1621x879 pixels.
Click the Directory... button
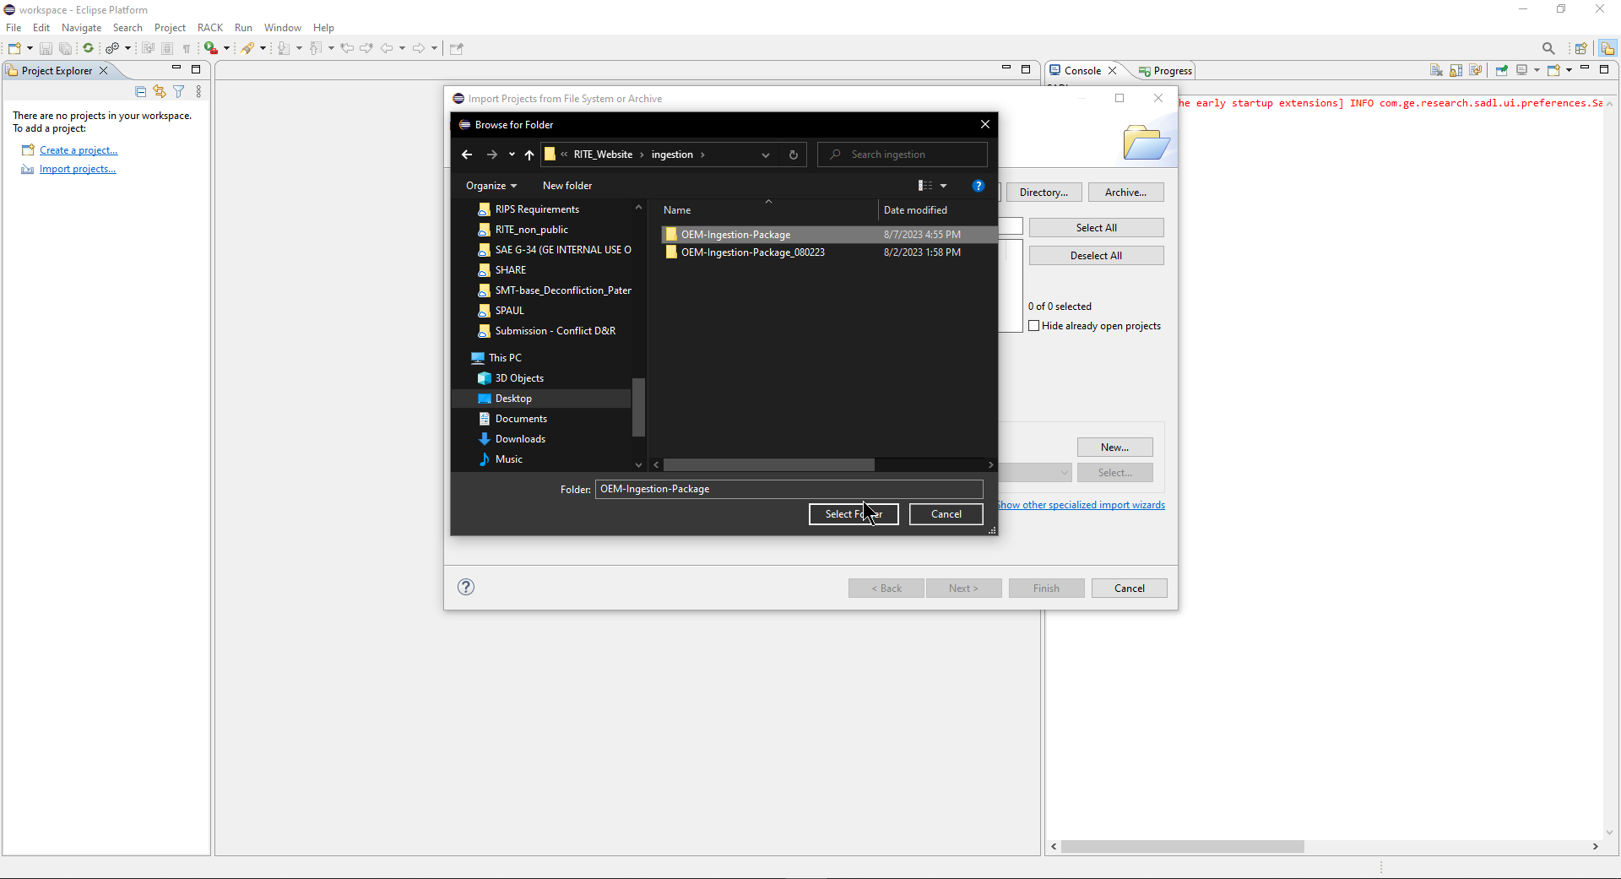click(x=1044, y=193)
